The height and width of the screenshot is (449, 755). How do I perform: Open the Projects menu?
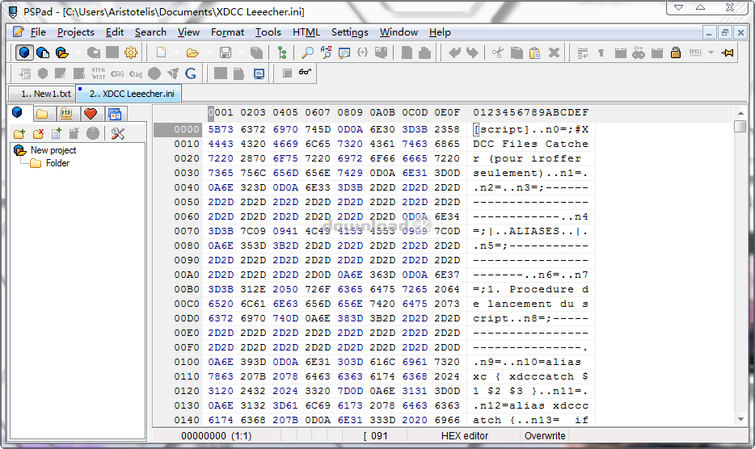pos(76,32)
